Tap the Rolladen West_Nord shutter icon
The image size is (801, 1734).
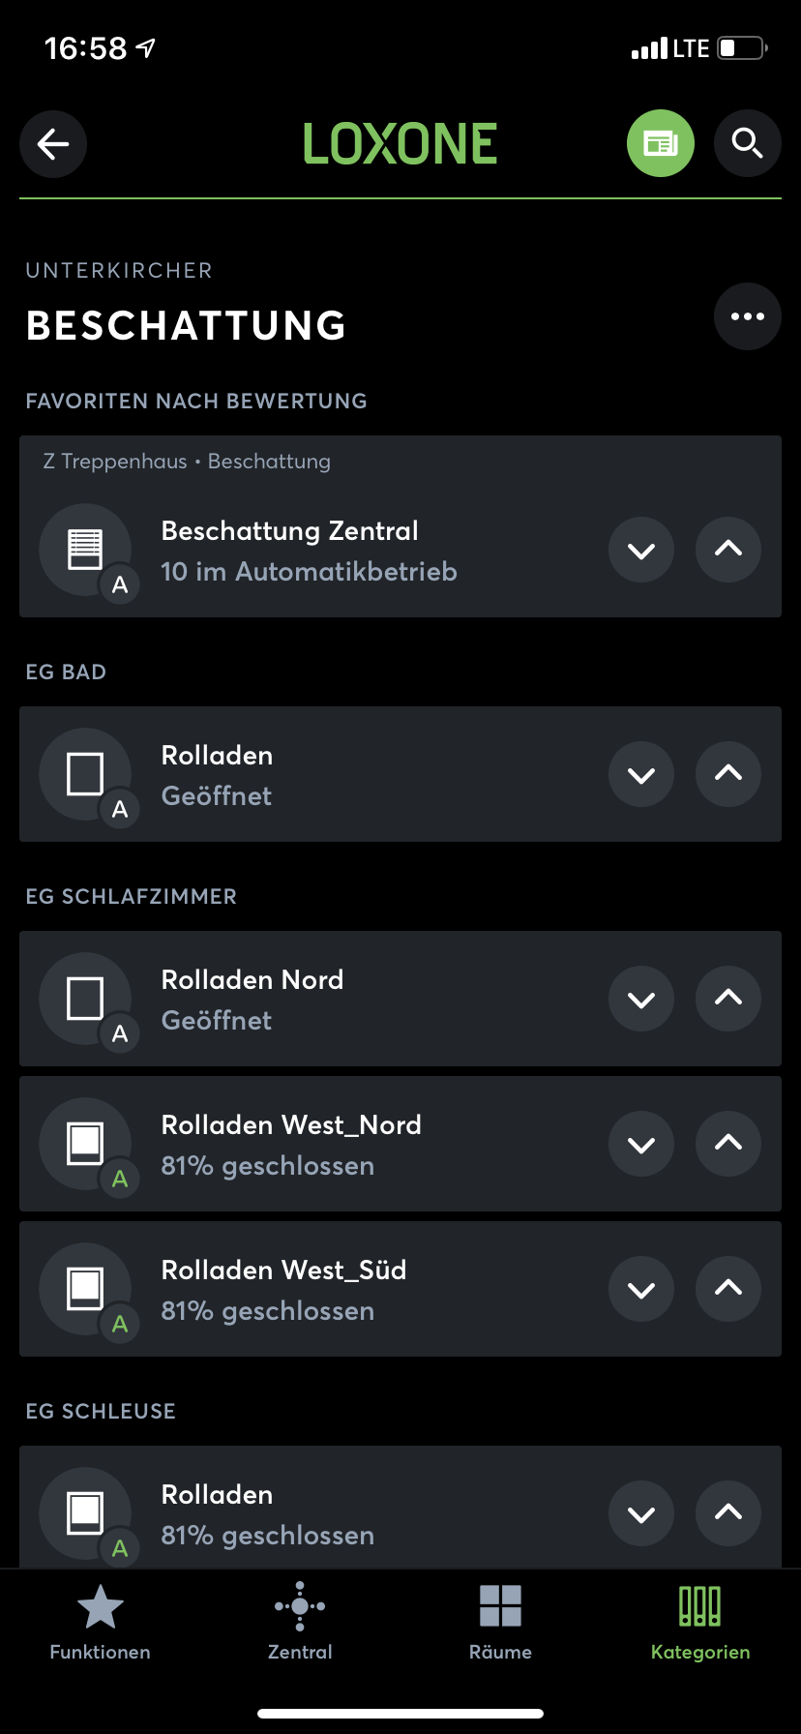[x=85, y=1144]
